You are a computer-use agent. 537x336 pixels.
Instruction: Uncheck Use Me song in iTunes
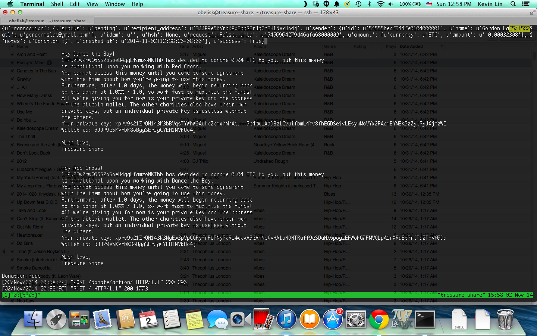[x=12, y=112]
